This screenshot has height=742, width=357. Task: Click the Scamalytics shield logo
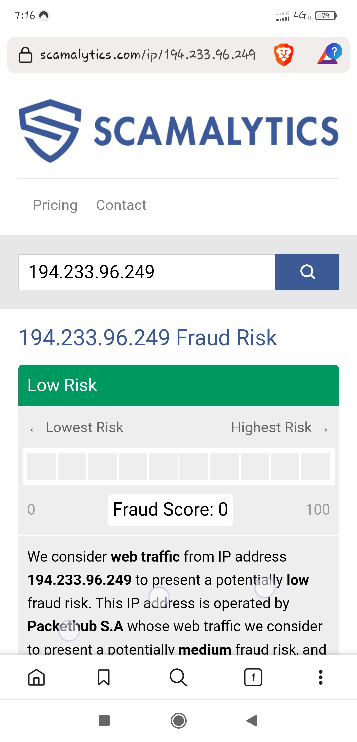tap(50, 131)
